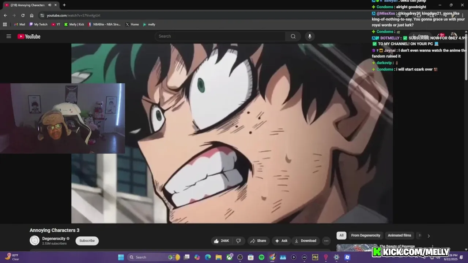Open The Beauty of Revenge video thumbnail
The height and width of the screenshot is (263, 468).
[357, 248]
